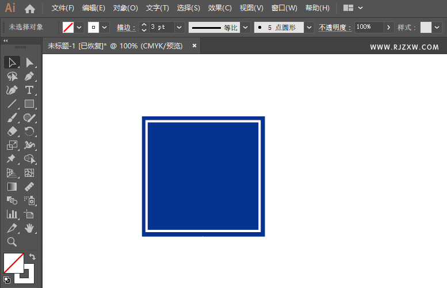Pick the Shaper tool

coord(29,118)
